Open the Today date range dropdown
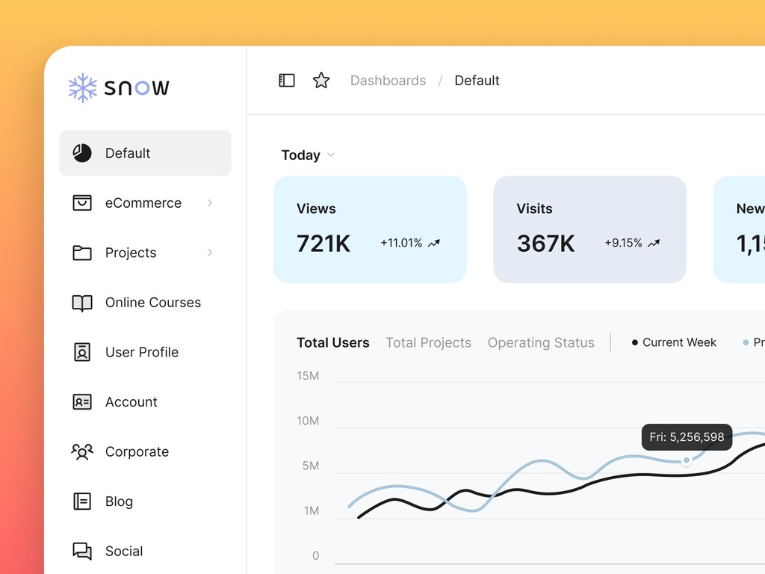The width and height of the screenshot is (765, 574). (x=307, y=155)
